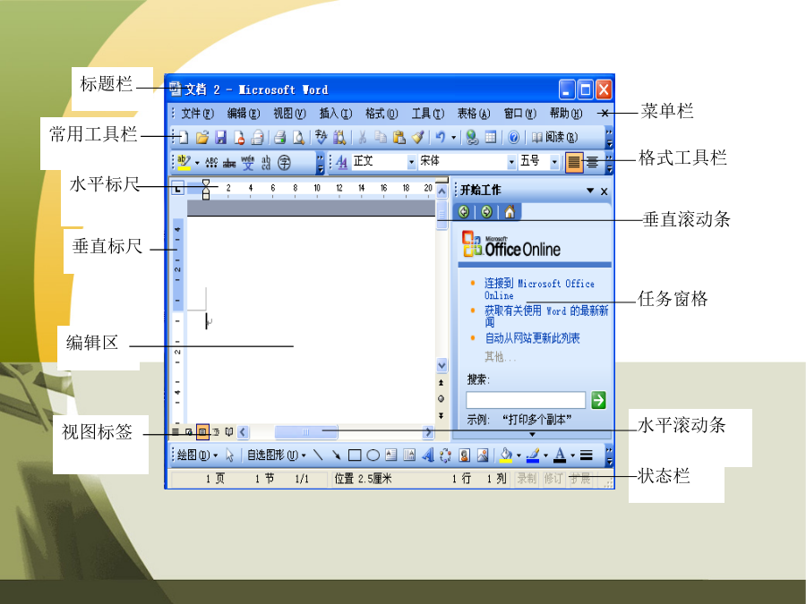Expand the Undo history dropdown arrow
The image size is (806, 604).
(x=453, y=137)
